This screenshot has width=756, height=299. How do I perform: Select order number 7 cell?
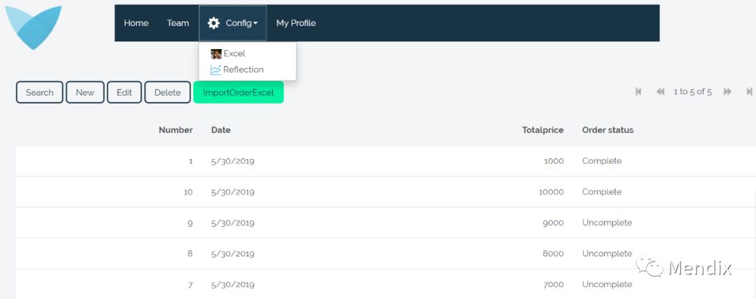click(x=190, y=284)
